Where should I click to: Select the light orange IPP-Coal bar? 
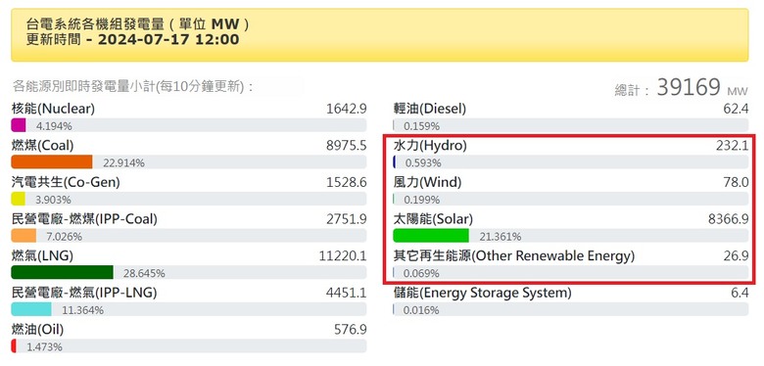(24, 236)
